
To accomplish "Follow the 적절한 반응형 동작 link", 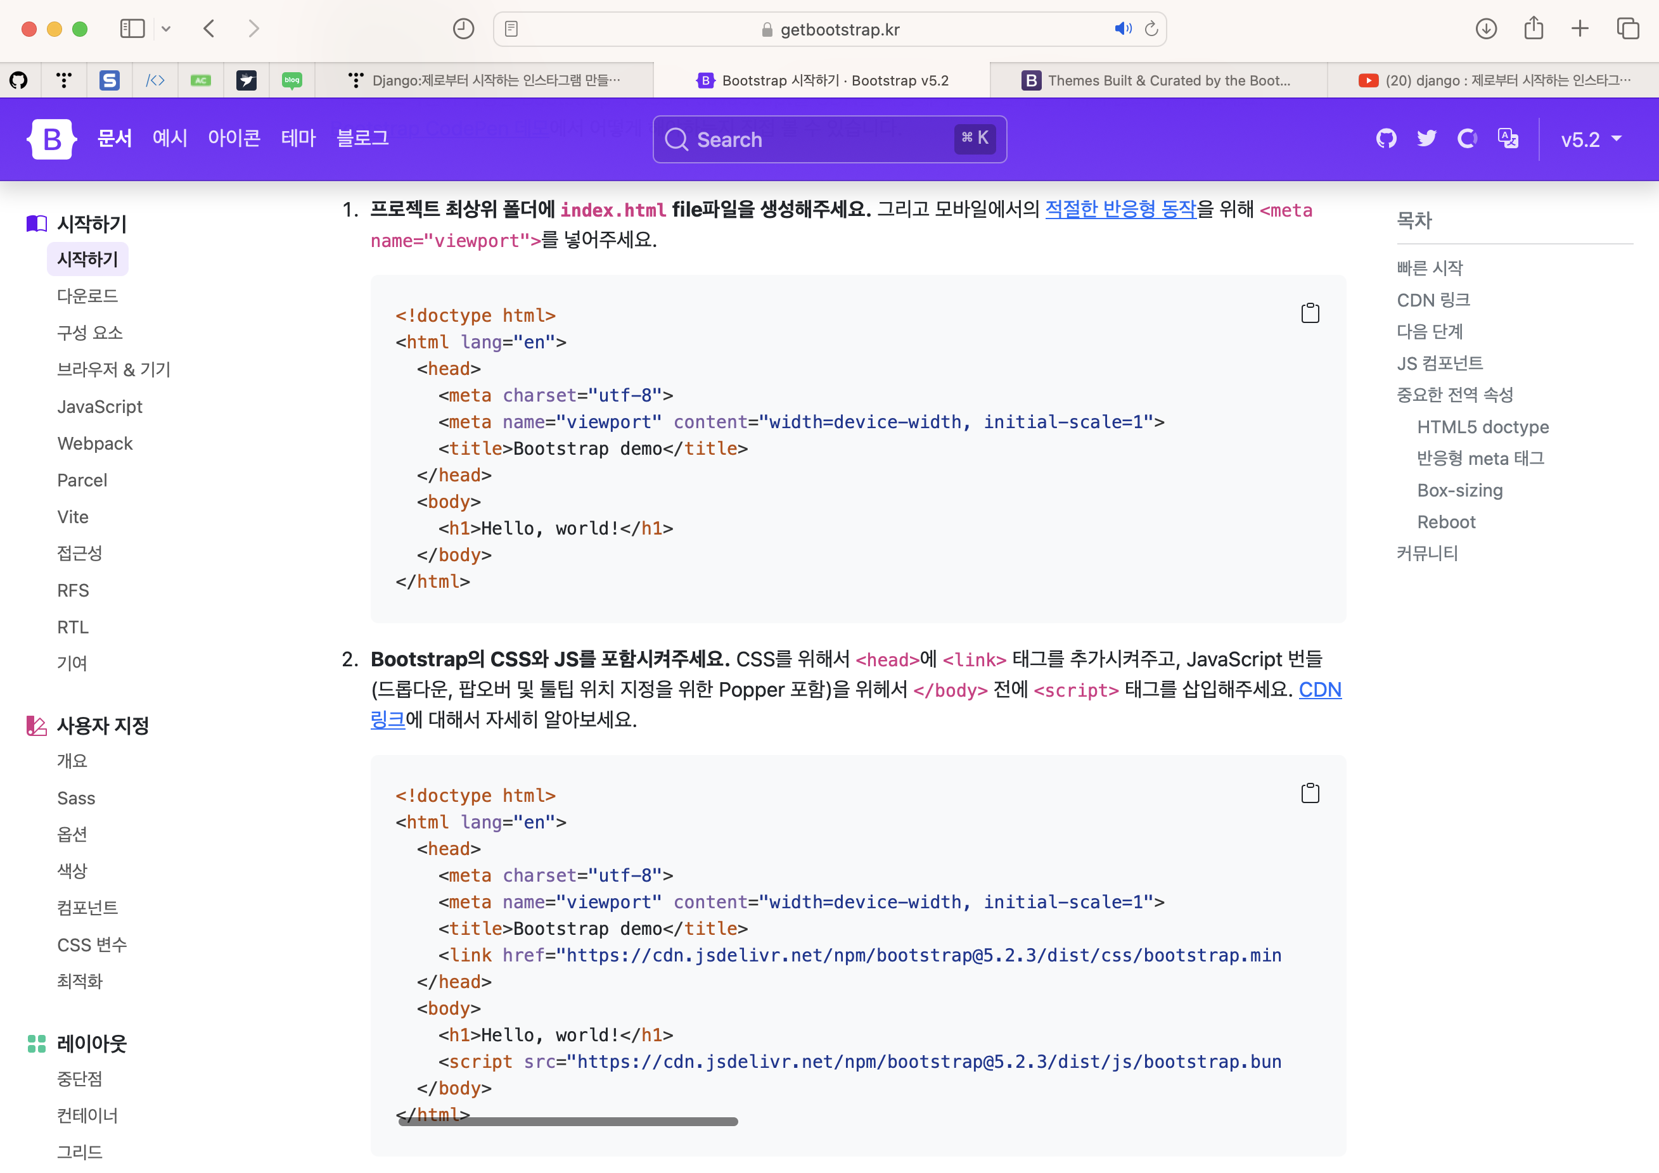I will 1121,210.
